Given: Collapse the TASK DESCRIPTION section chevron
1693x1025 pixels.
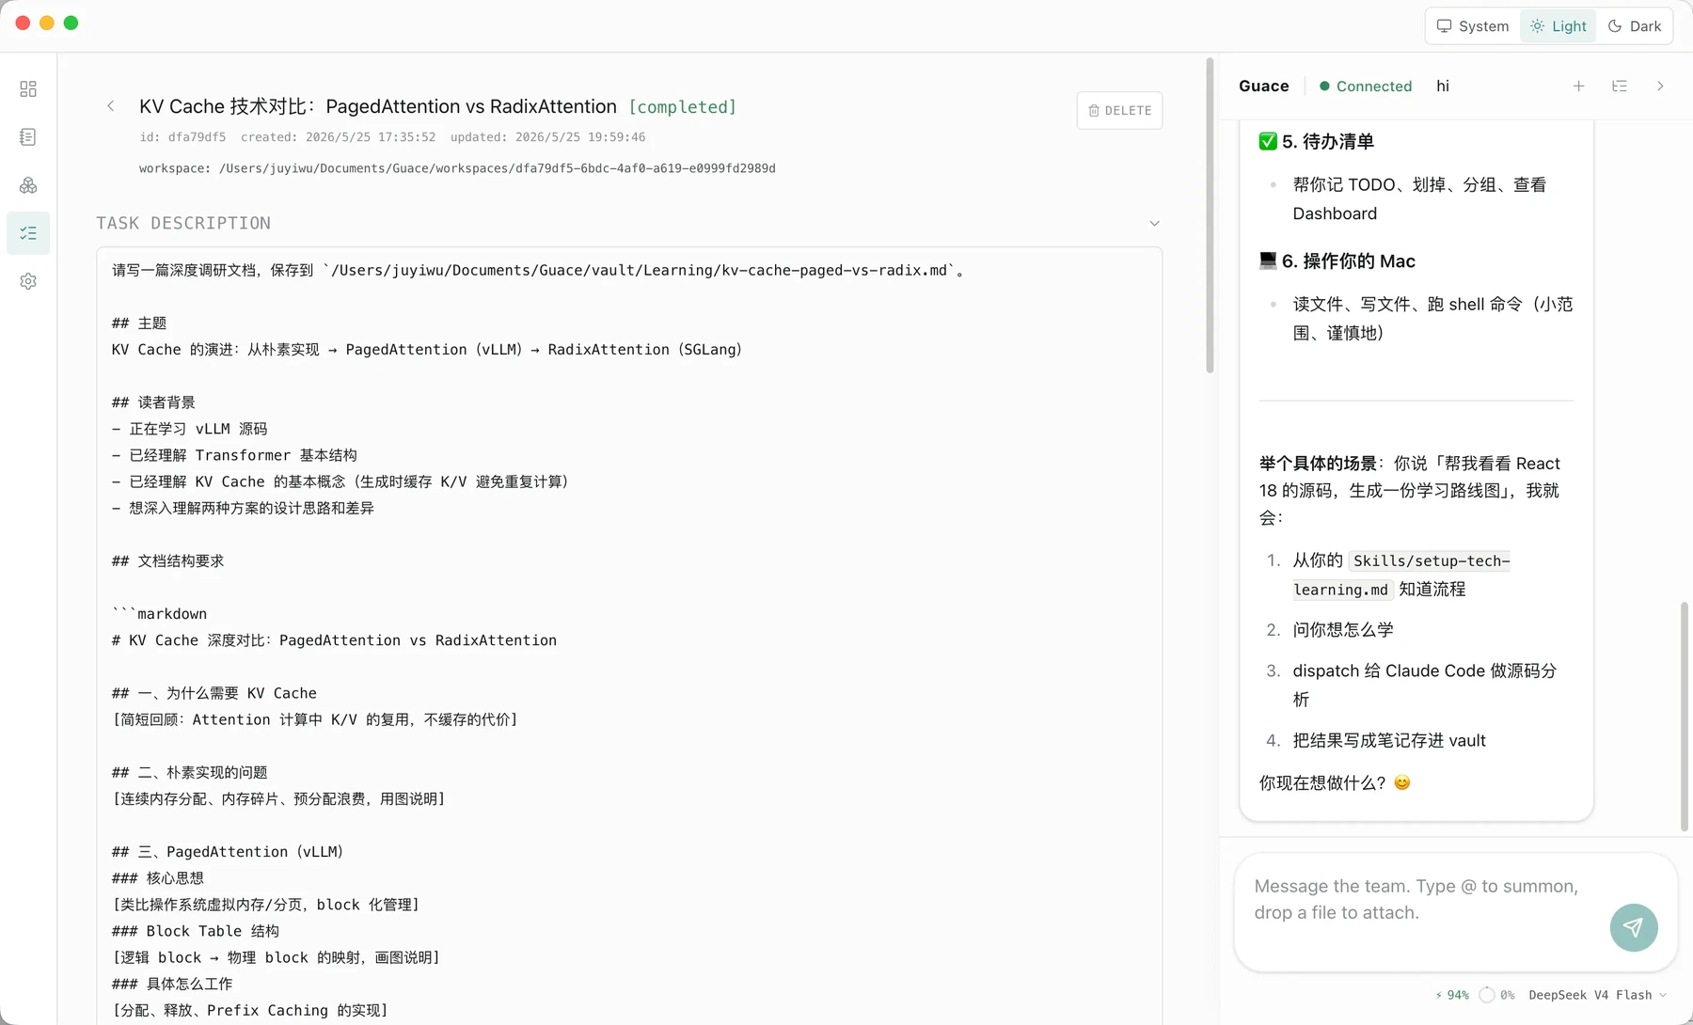Looking at the screenshot, I should pyautogui.click(x=1155, y=224).
